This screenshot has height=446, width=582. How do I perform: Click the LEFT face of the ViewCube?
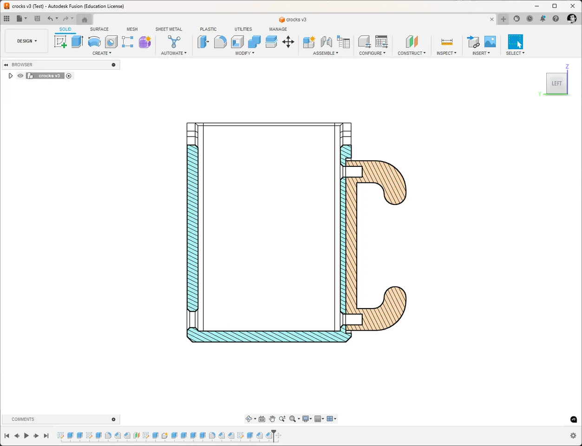(x=556, y=83)
